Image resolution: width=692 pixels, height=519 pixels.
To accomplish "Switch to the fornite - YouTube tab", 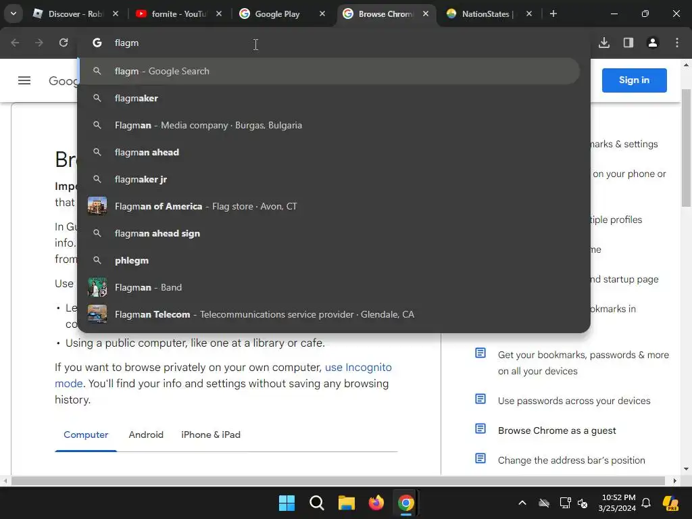I will pyautogui.click(x=178, y=14).
